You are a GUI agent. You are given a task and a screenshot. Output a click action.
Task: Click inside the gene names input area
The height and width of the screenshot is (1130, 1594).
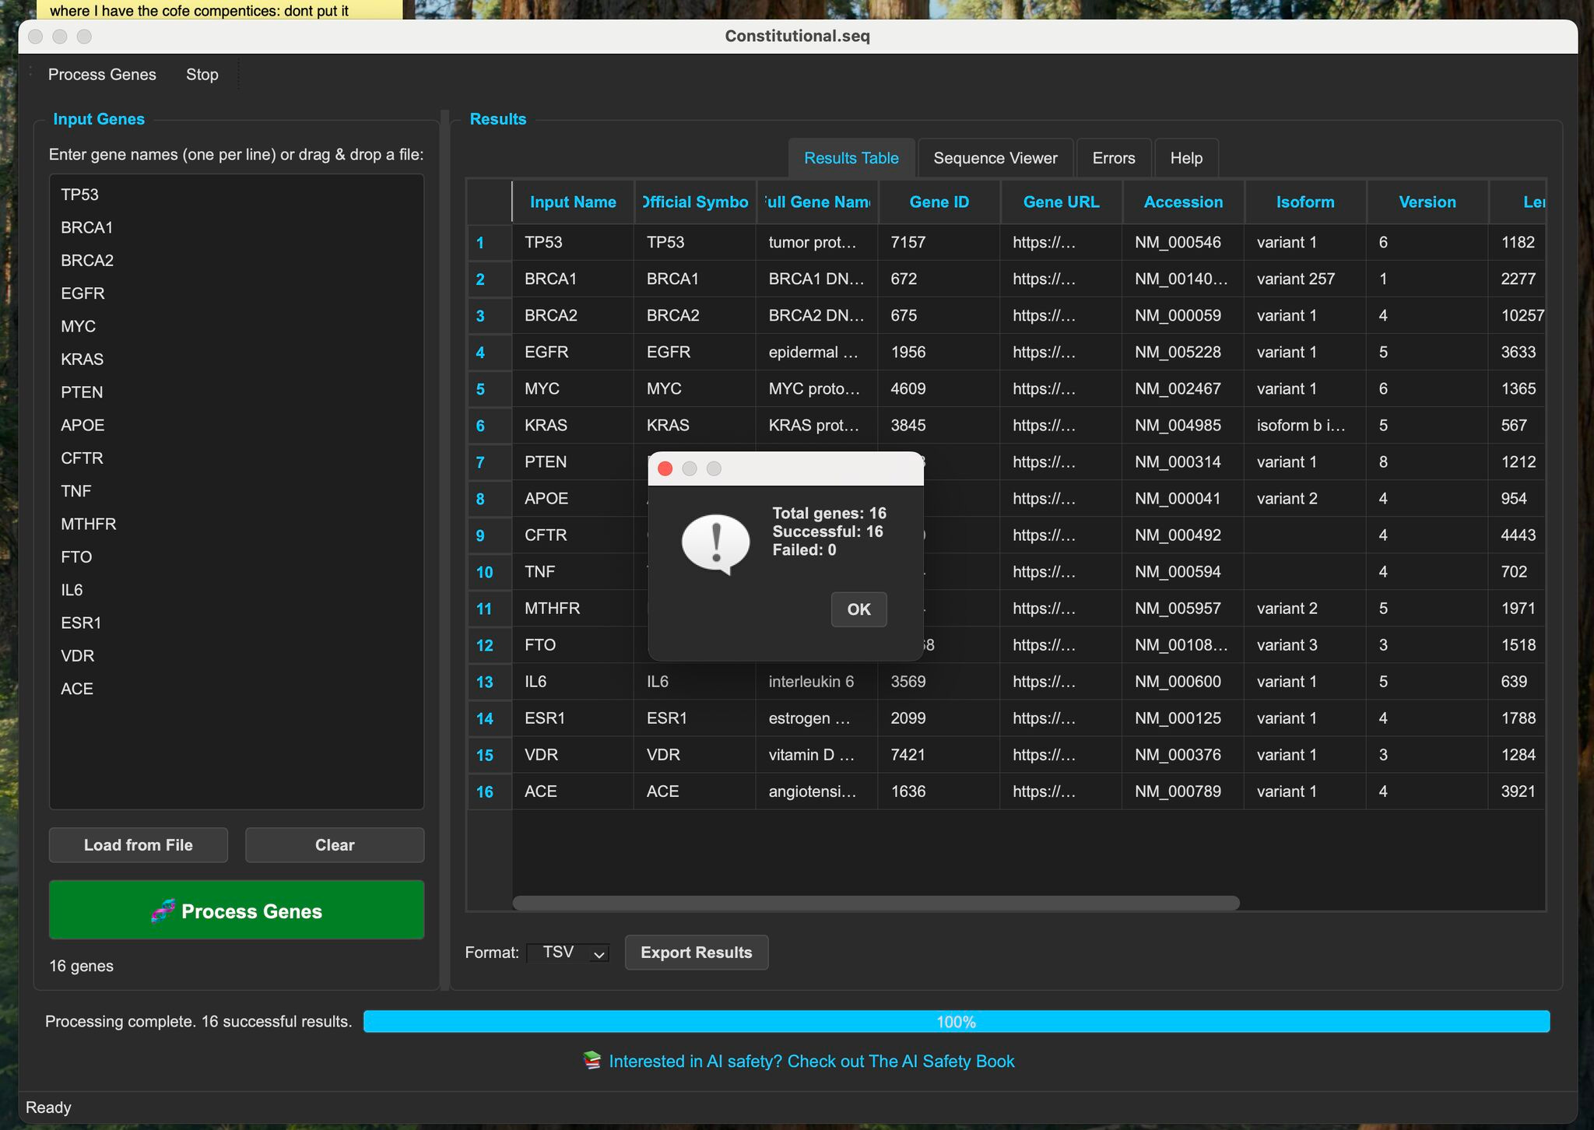pos(237,747)
